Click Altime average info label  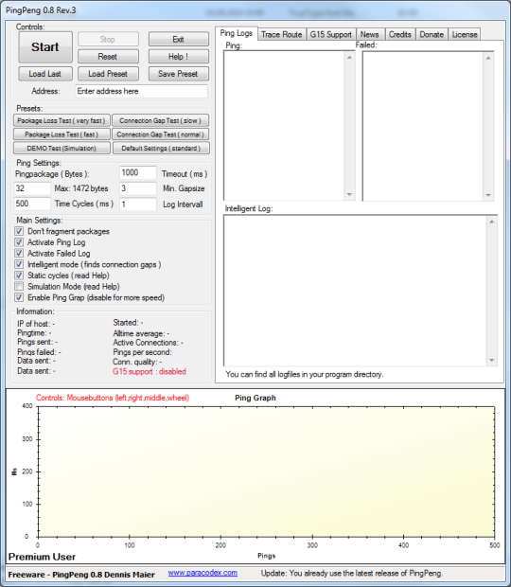(141, 333)
